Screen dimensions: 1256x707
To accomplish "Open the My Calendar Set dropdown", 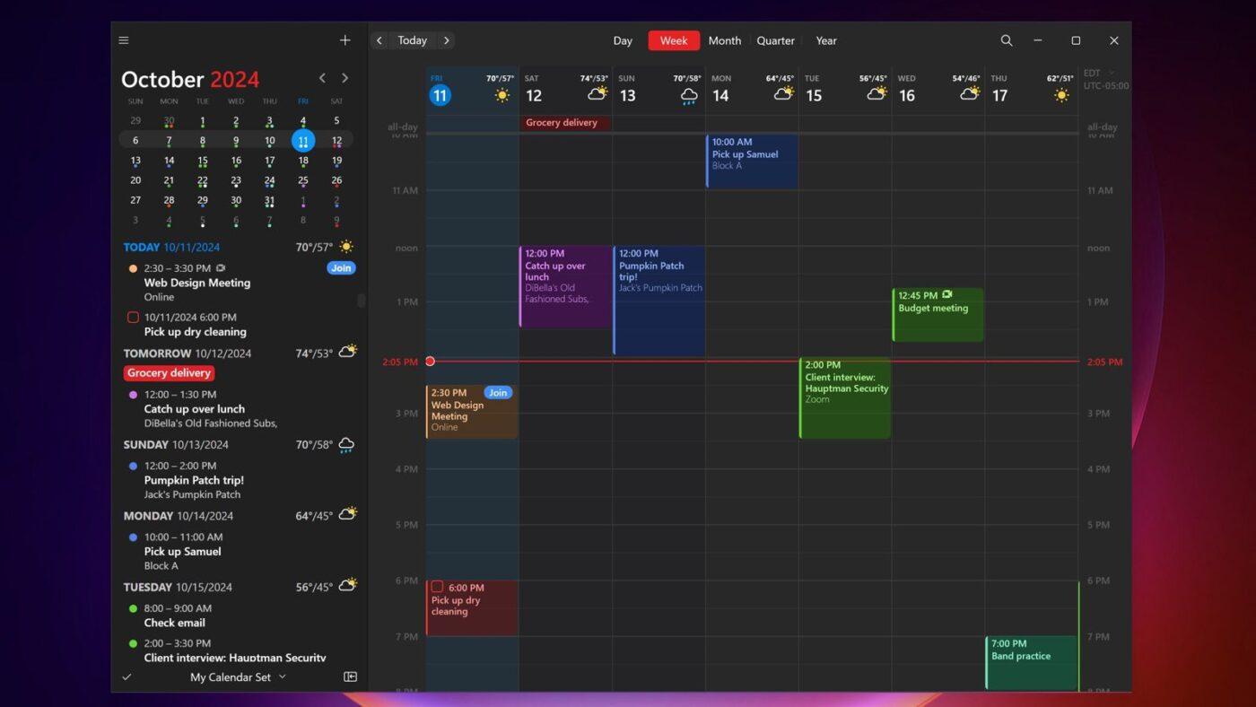I will (238, 677).
